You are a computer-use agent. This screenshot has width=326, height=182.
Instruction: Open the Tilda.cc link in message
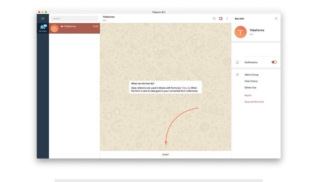tap(185, 88)
